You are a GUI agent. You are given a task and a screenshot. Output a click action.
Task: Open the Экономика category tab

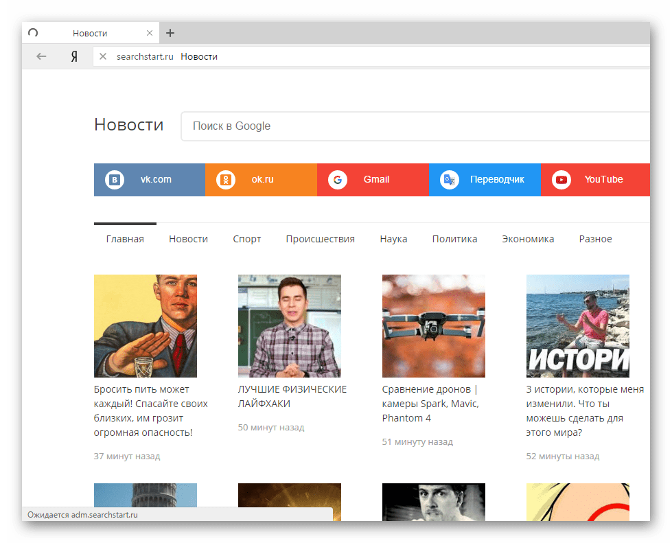[528, 239]
